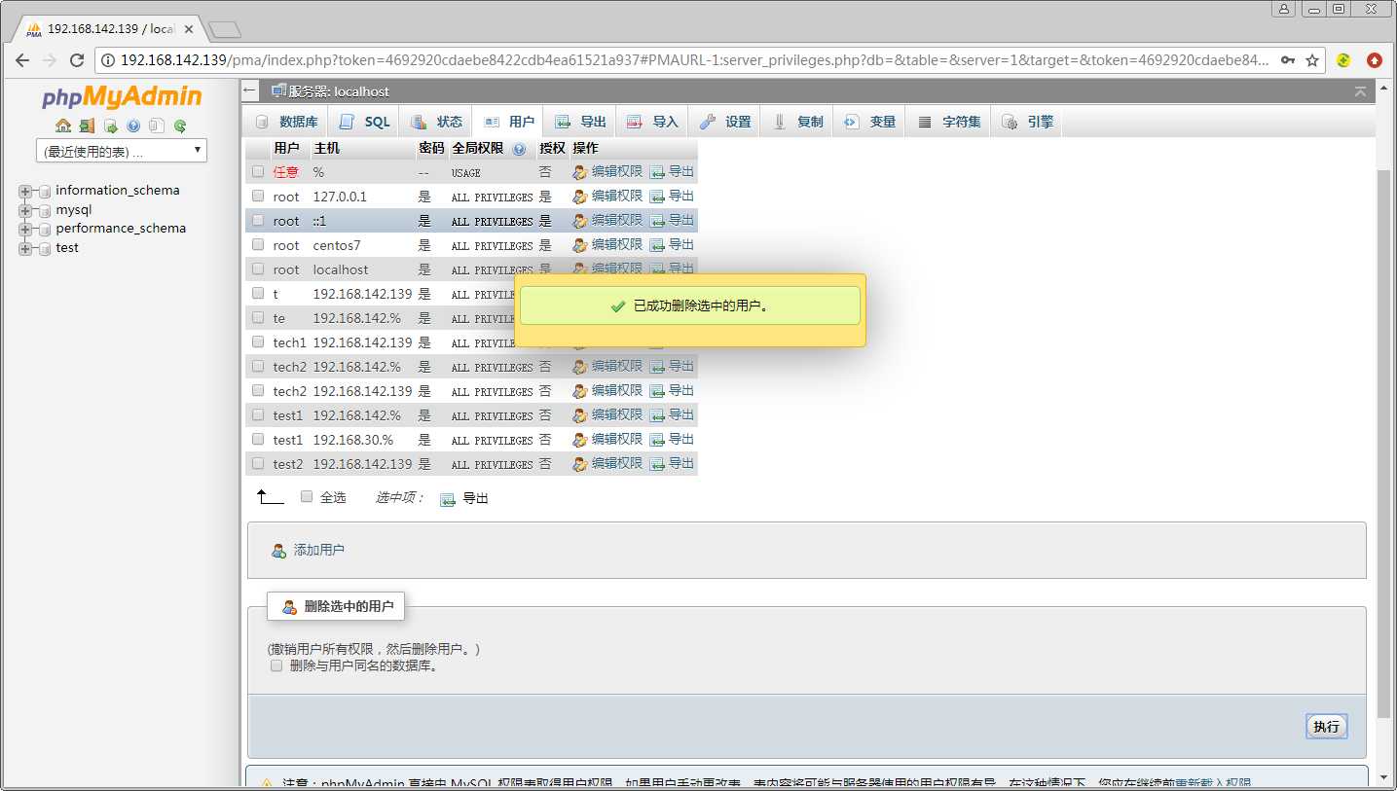Click the phpMyAdmin logo

122,96
